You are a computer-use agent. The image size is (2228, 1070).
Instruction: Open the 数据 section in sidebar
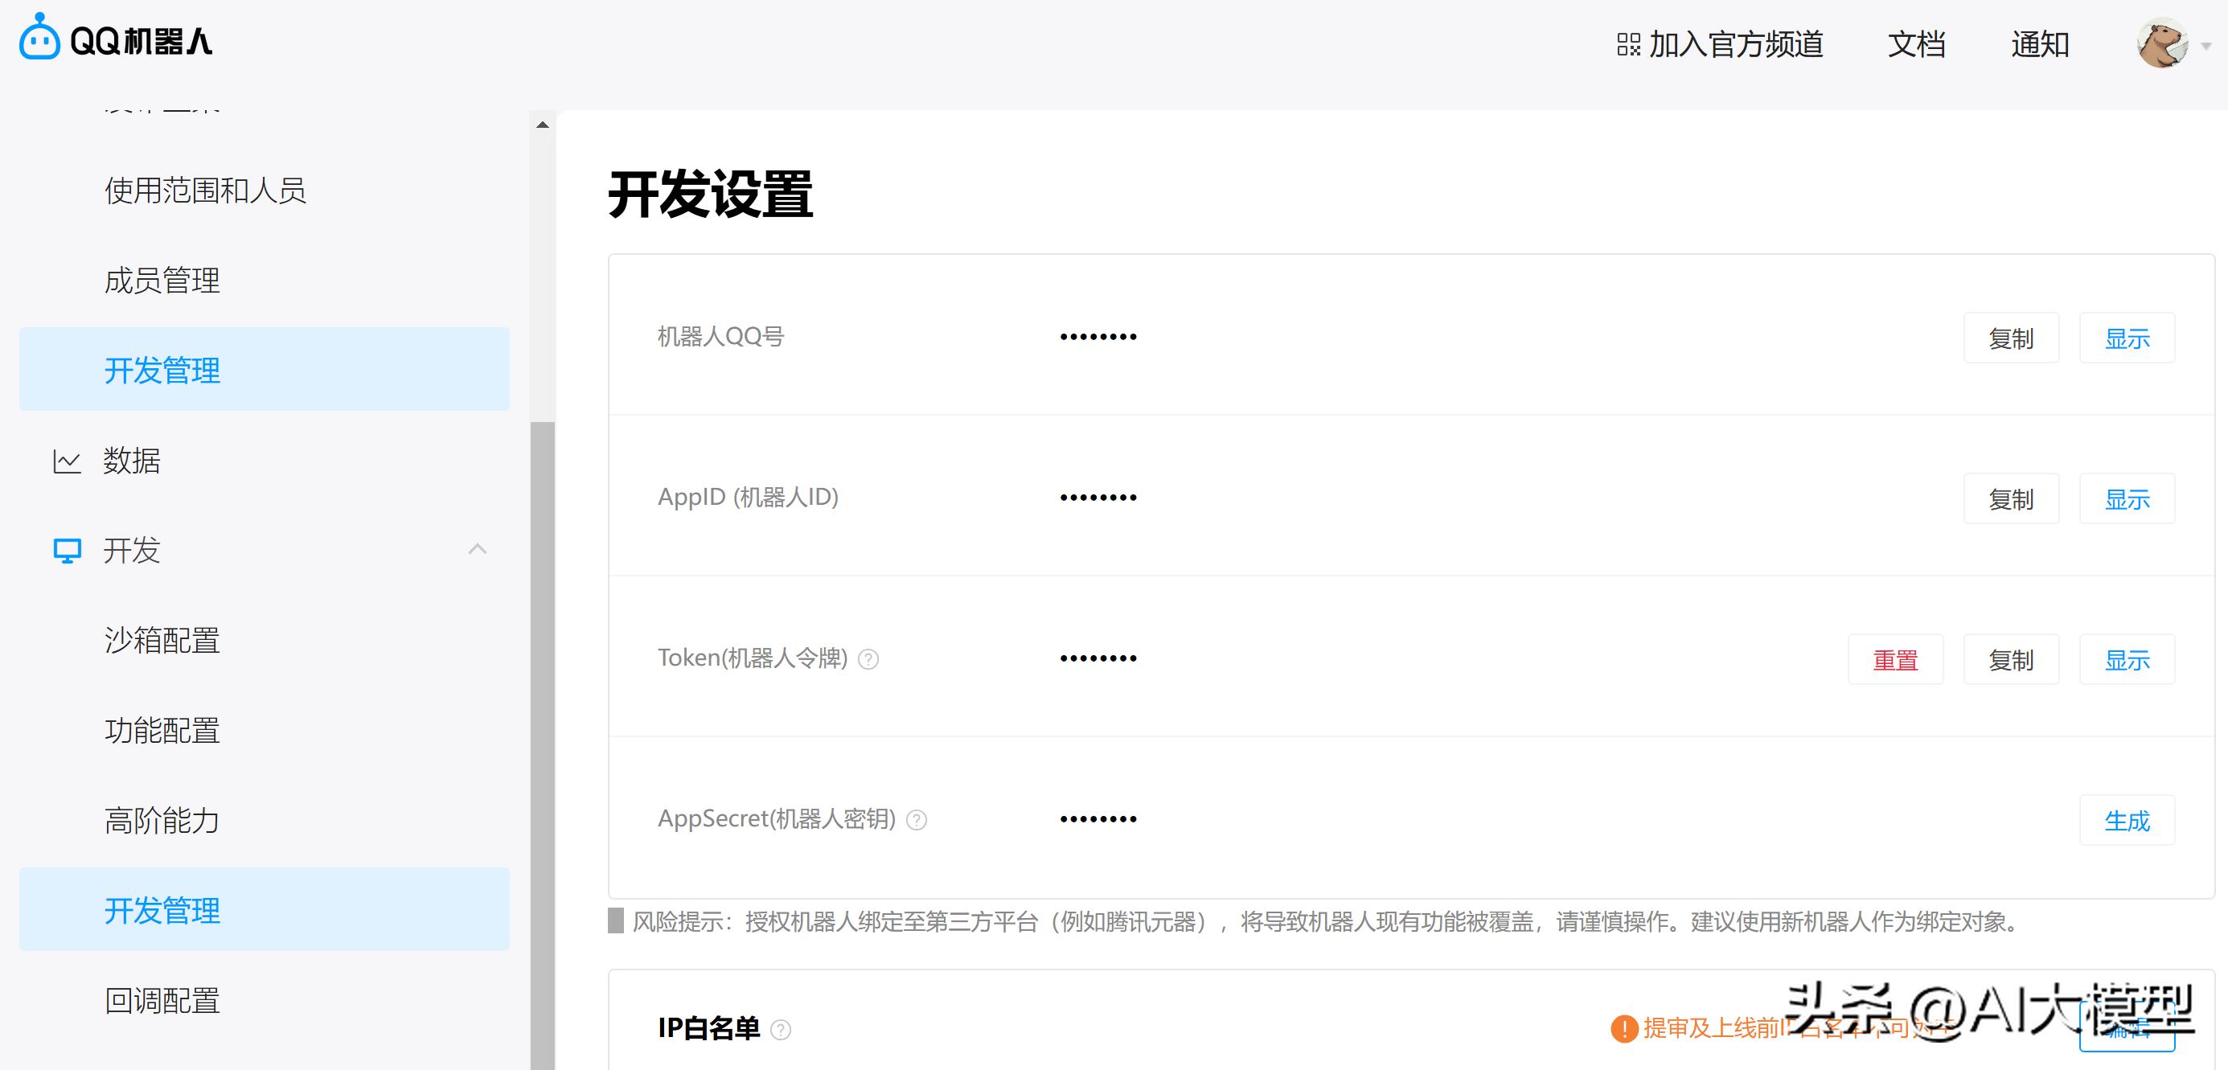(132, 460)
